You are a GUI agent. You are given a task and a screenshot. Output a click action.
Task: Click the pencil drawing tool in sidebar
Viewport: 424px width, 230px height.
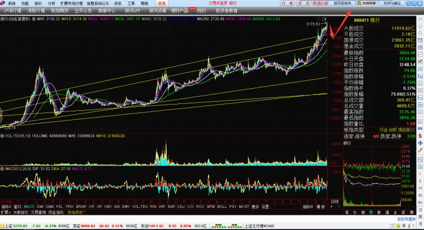[x=420, y=150]
